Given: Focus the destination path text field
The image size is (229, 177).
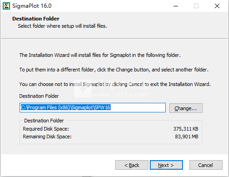Looking at the screenshot, I should 92,108.
